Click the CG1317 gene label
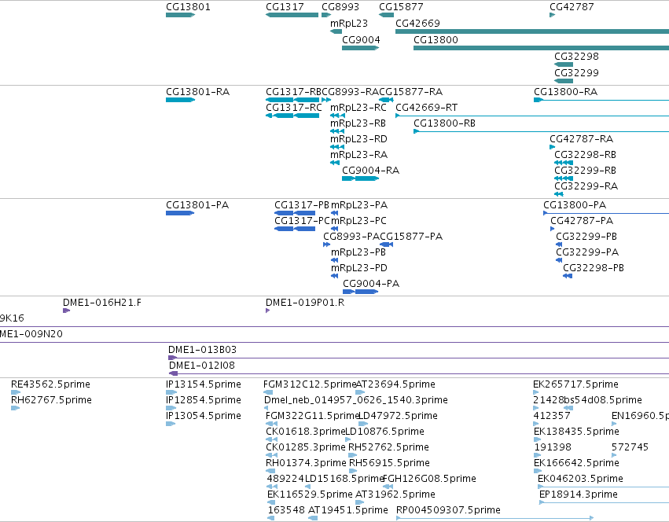669x522 pixels. pyautogui.click(x=285, y=7)
